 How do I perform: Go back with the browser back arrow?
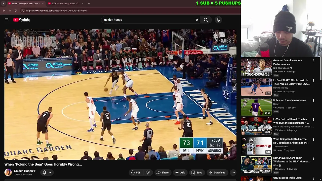pos(4,11)
